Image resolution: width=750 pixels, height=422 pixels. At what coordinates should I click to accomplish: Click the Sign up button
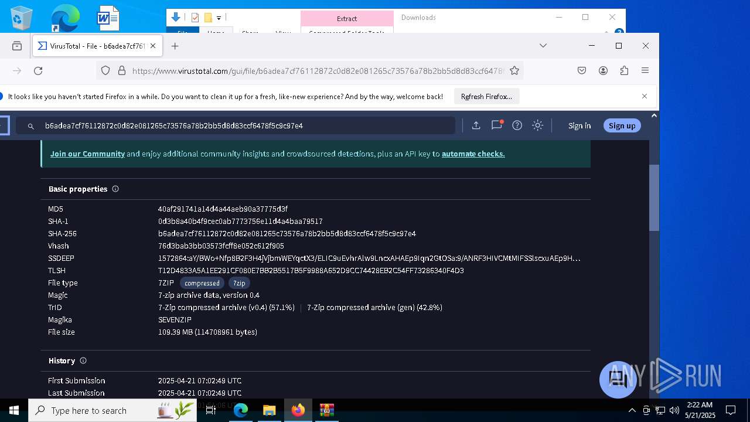pos(622,125)
